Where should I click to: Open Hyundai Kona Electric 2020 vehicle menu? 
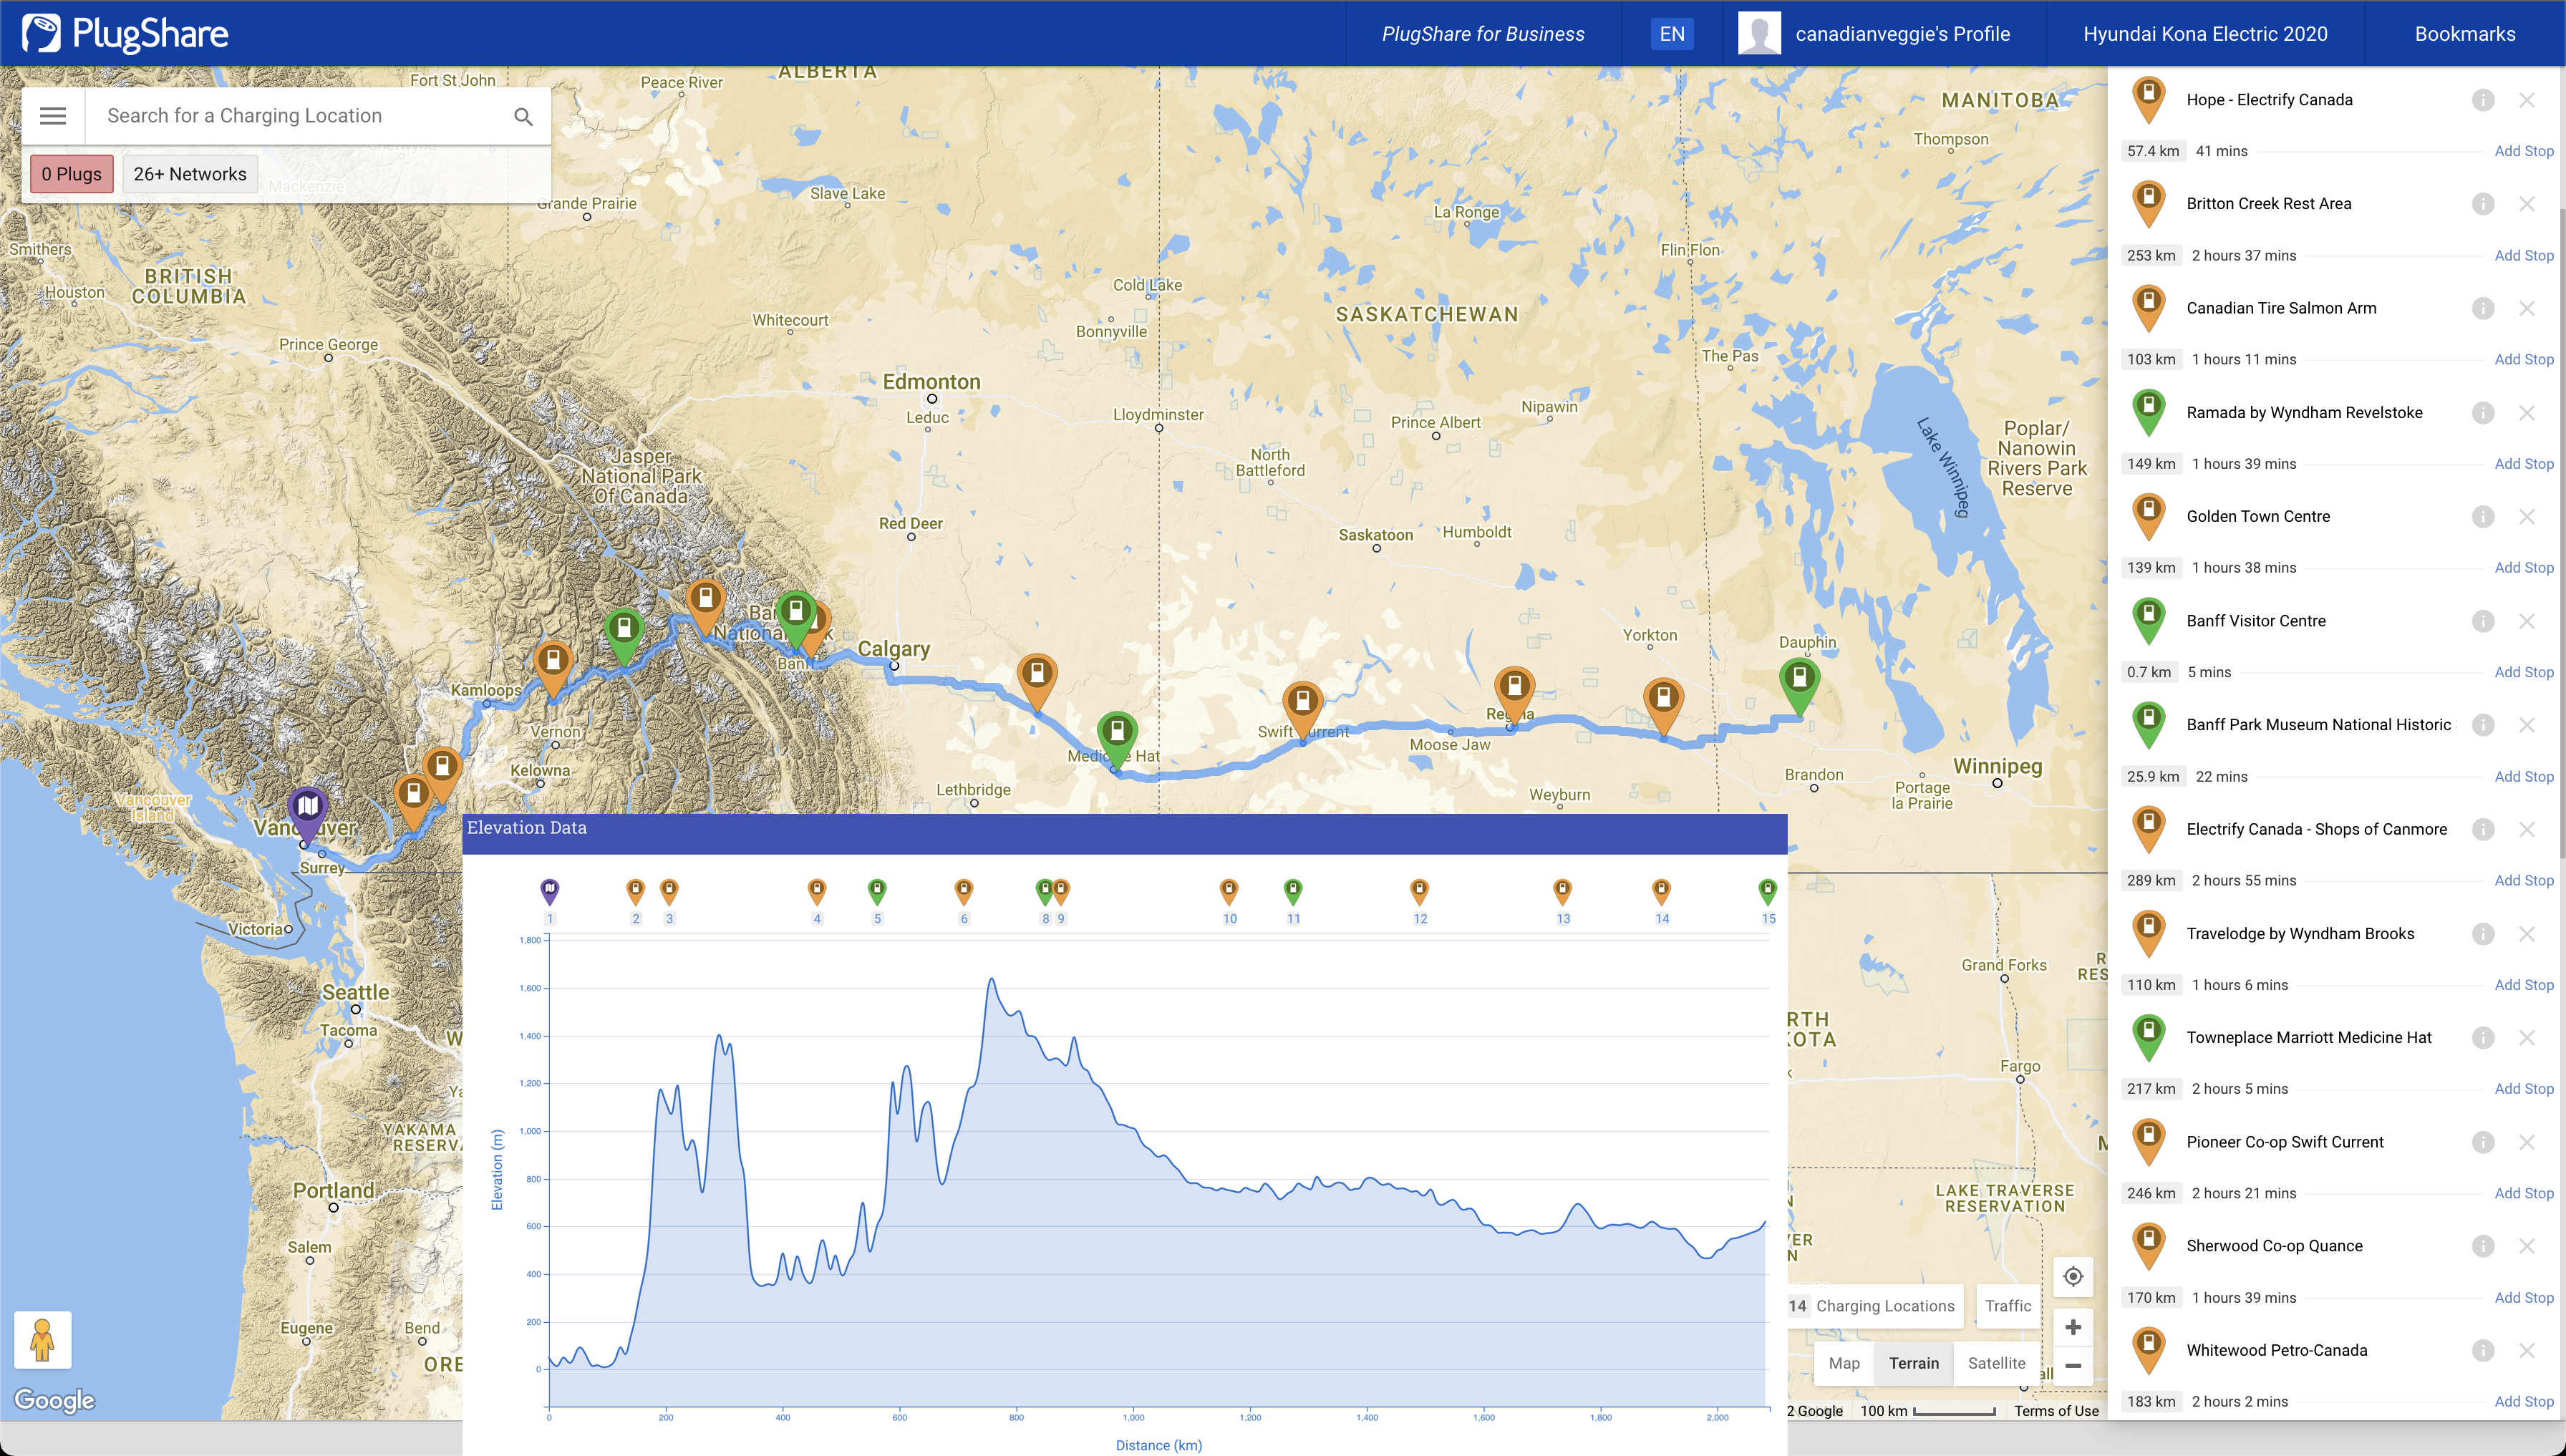pos(2205,34)
